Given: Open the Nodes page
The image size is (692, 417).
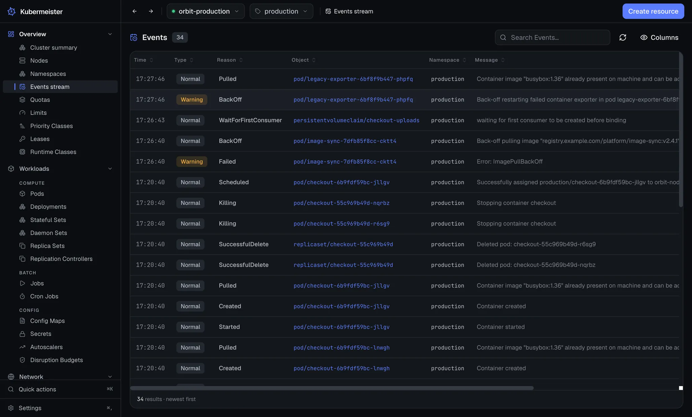Looking at the screenshot, I should click(x=60, y=60).
